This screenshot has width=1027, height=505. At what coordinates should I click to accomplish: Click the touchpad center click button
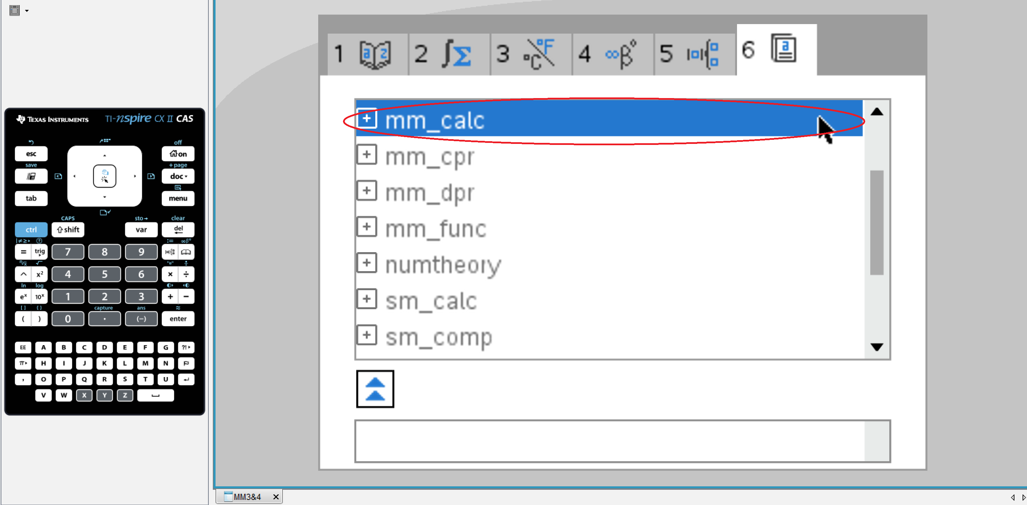click(104, 176)
